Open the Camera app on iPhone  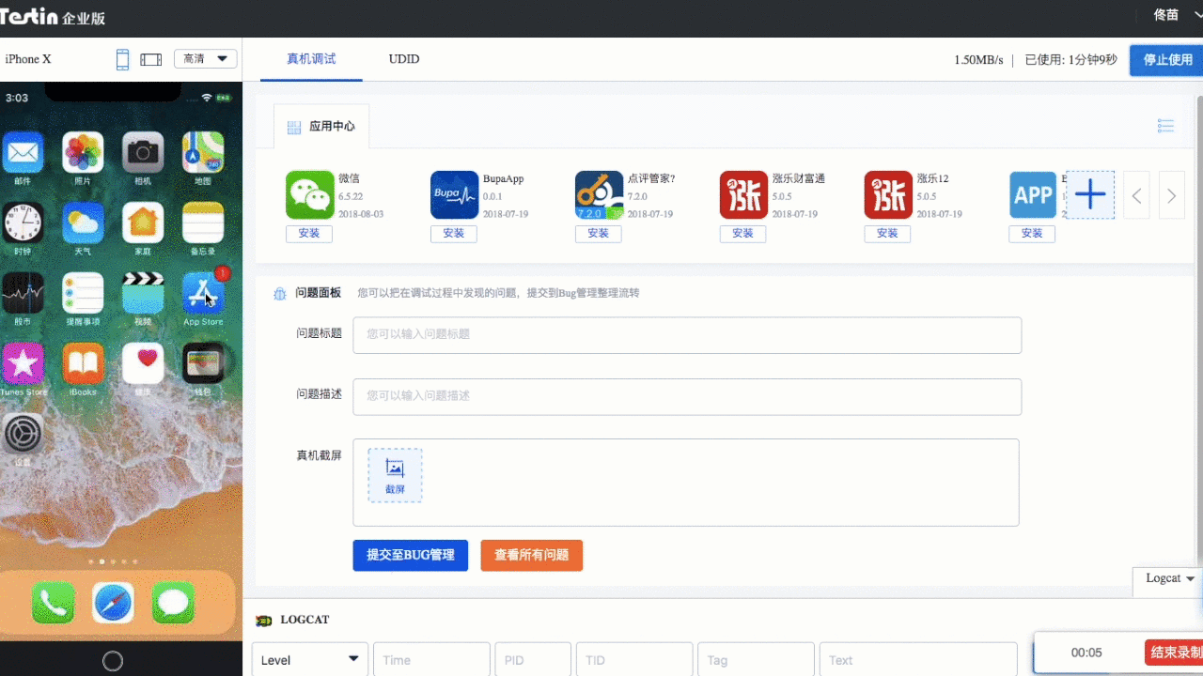point(143,152)
